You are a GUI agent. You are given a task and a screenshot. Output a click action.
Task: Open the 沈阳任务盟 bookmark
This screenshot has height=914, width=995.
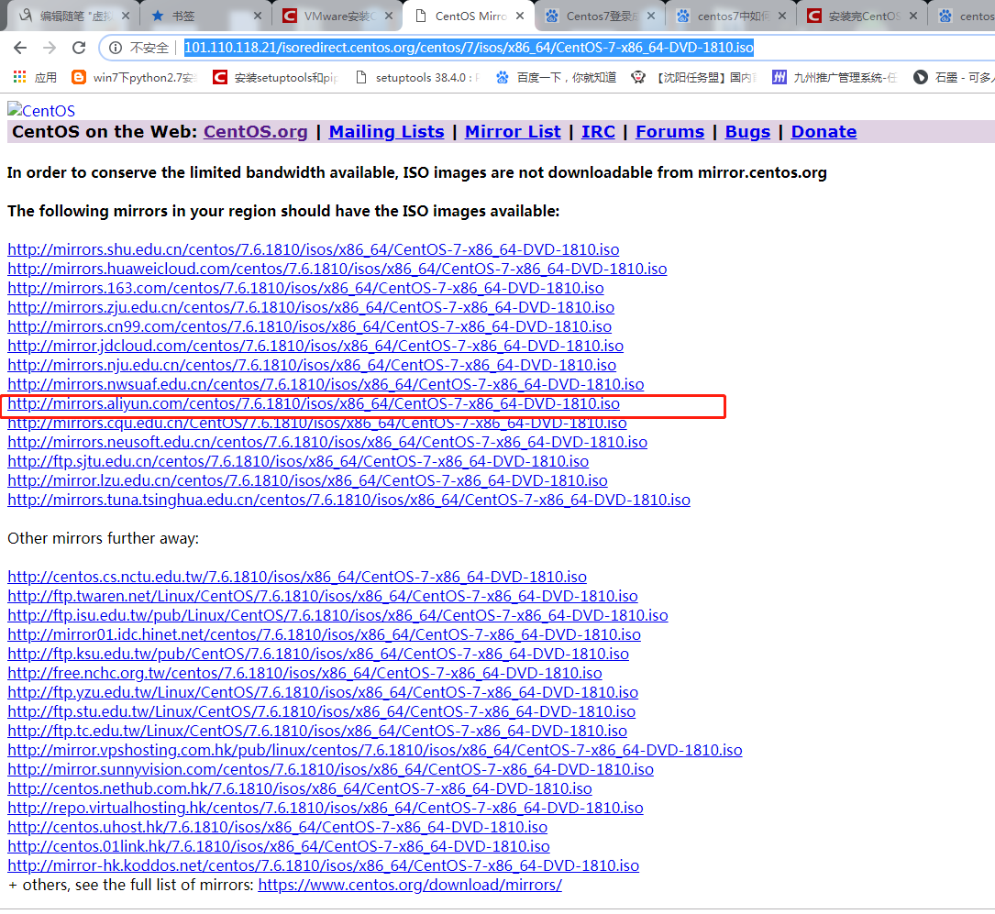coord(693,77)
